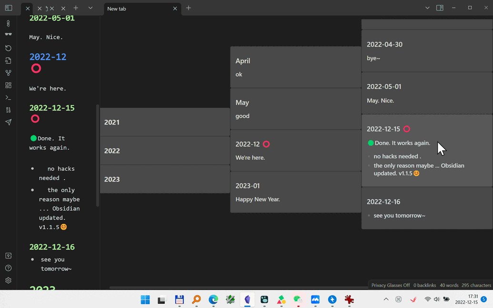
Task: Open the terminal prompt icon in ribbon
Action: tap(8, 97)
